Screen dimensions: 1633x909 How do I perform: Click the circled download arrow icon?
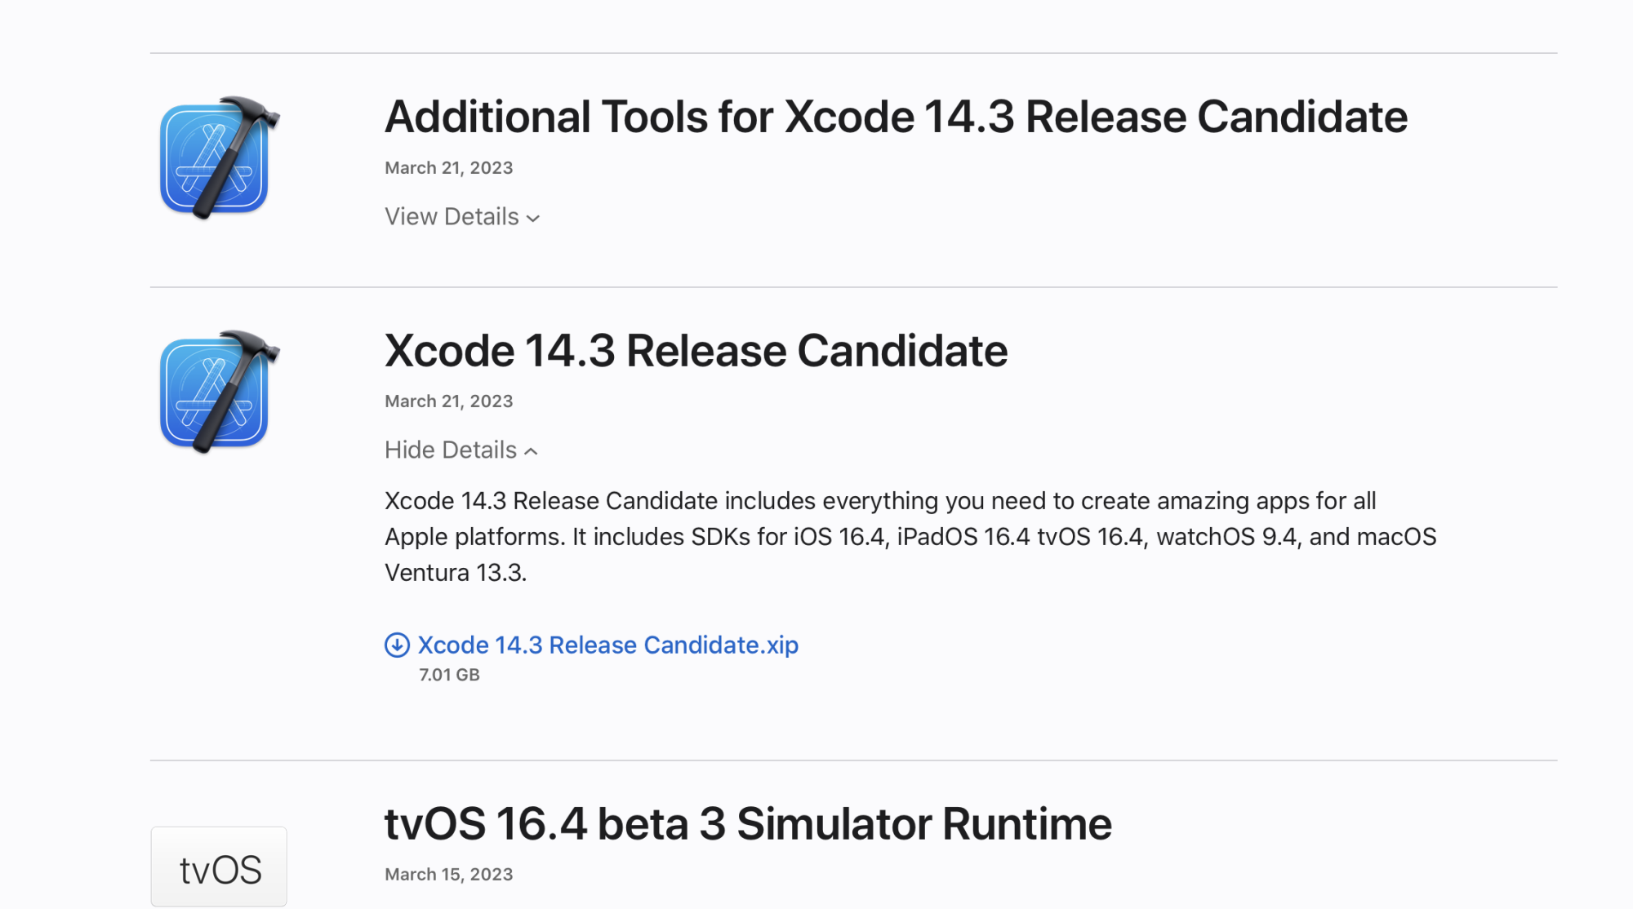pos(397,645)
